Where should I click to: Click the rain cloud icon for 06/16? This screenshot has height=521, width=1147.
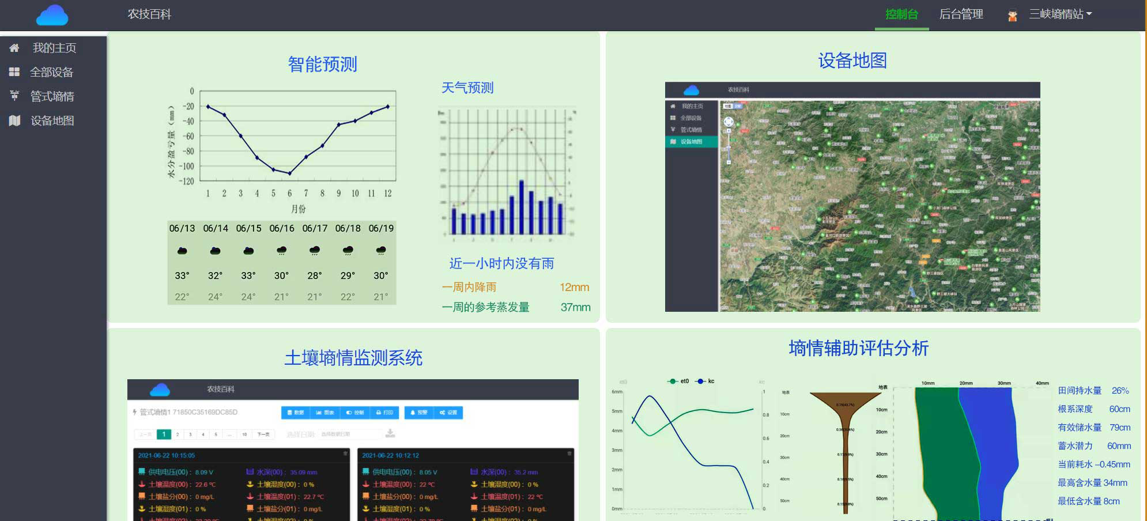tap(281, 250)
